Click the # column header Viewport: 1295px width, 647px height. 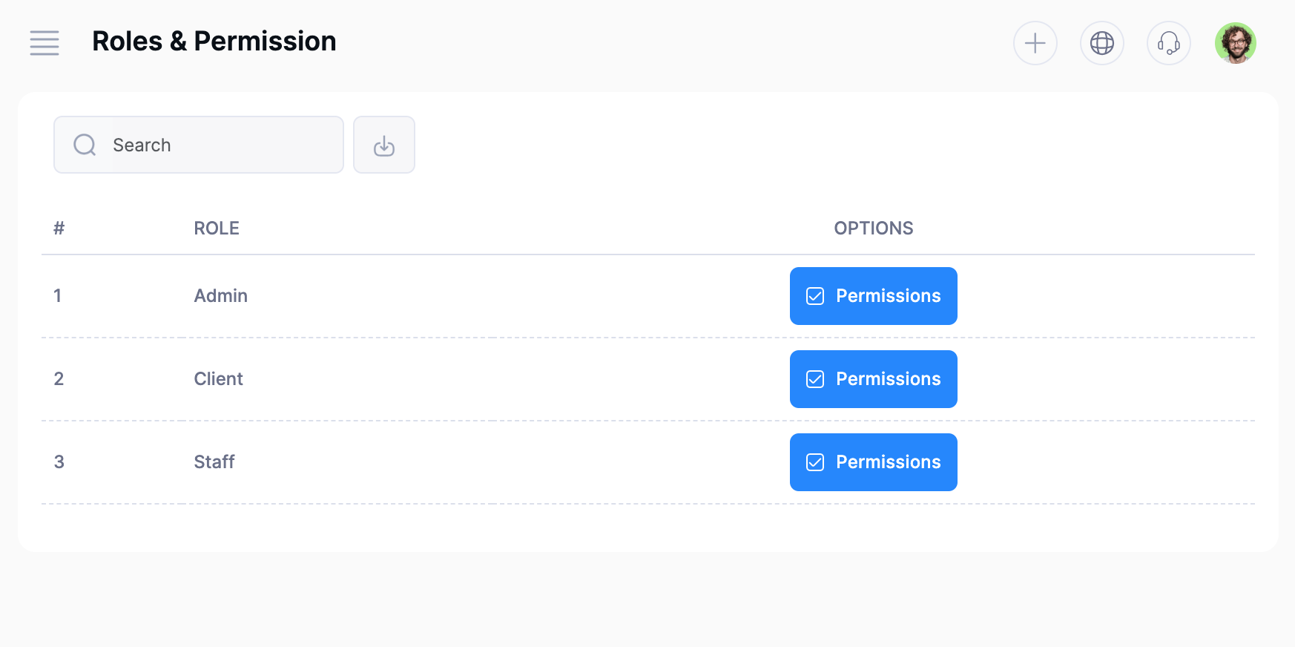tap(59, 229)
